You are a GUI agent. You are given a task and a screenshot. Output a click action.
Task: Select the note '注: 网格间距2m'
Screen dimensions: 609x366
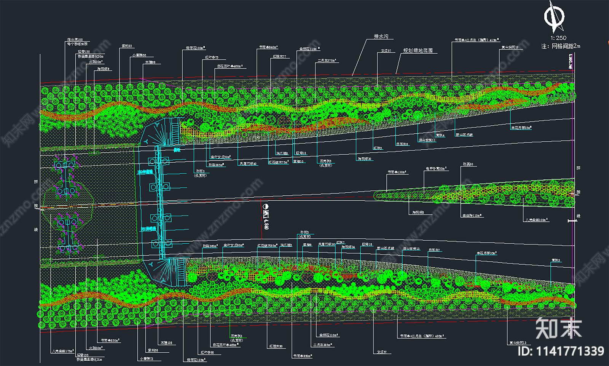point(561,46)
